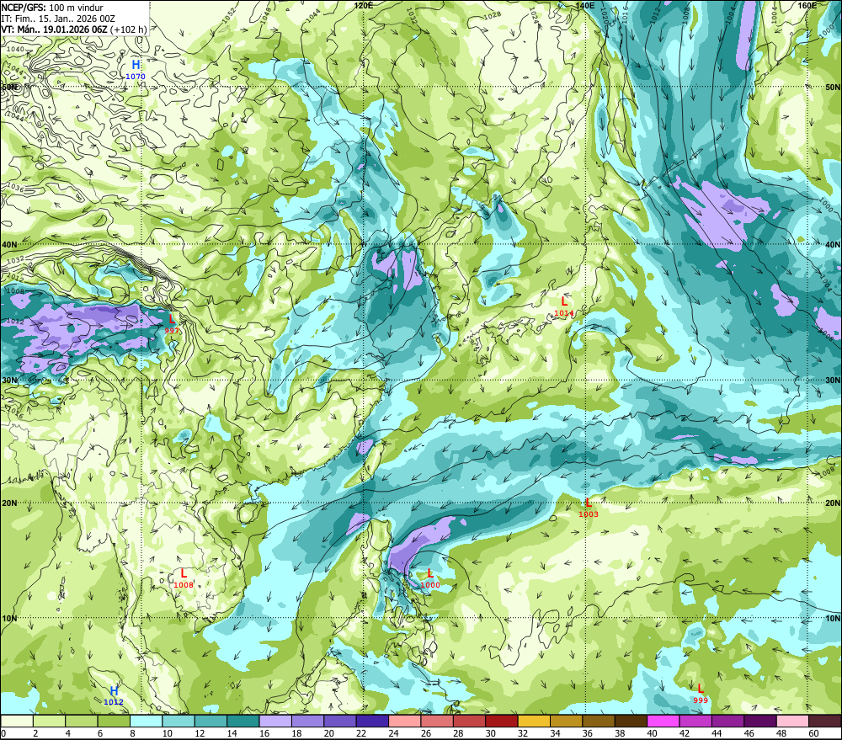Click the lavender 16–18 legend swatch
The height and width of the screenshot is (740, 842).
click(275, 721)
